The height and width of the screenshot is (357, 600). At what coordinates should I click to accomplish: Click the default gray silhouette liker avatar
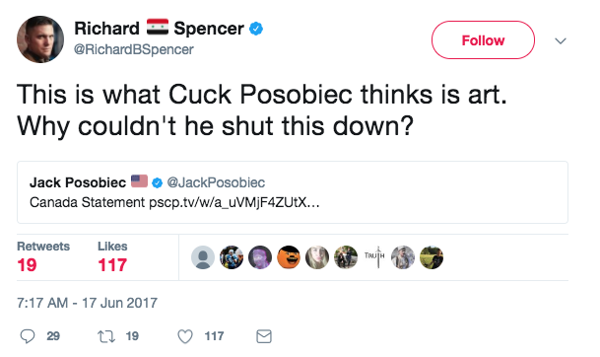tap(203, 257)
